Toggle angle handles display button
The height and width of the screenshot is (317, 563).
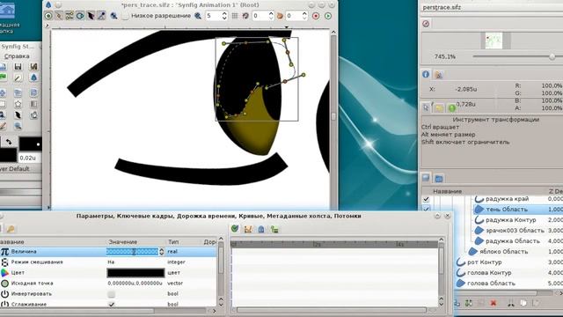coord(102,16)
